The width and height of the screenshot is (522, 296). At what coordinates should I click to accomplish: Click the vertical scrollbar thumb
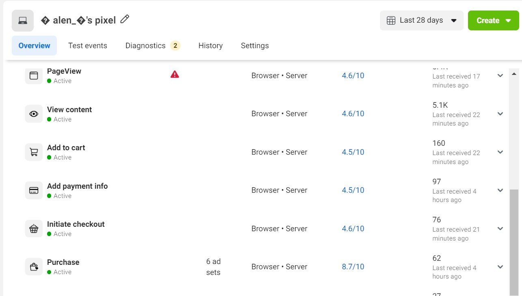(x=513, y=243)
